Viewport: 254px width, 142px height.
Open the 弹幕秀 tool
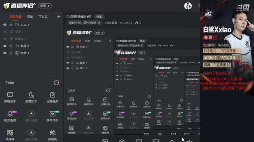[x=52, y=135]
